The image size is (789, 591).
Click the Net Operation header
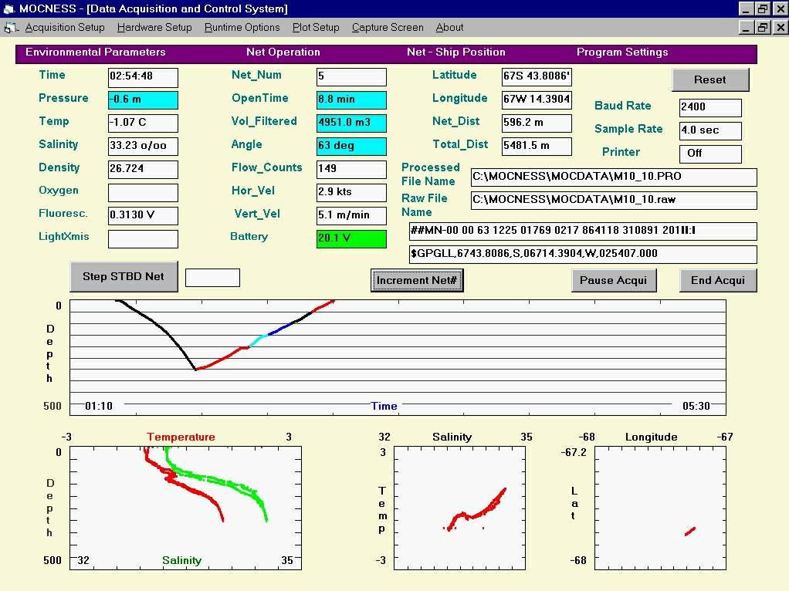click(283, 52)
